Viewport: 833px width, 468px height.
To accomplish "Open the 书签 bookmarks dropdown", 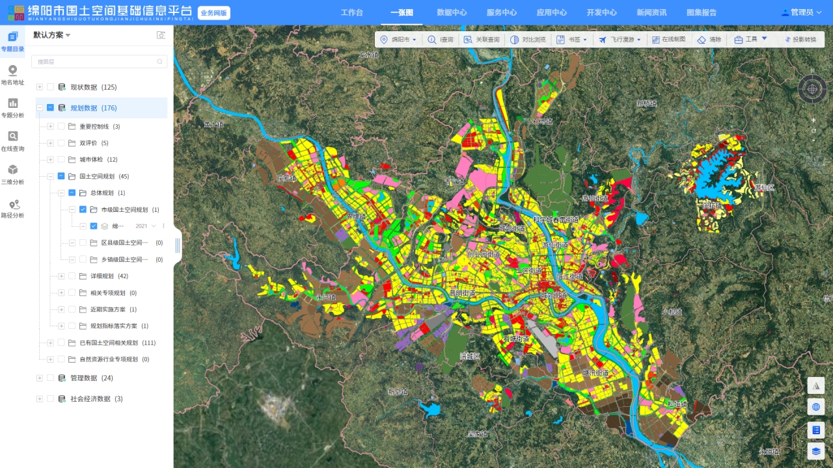I will [572, 40].
